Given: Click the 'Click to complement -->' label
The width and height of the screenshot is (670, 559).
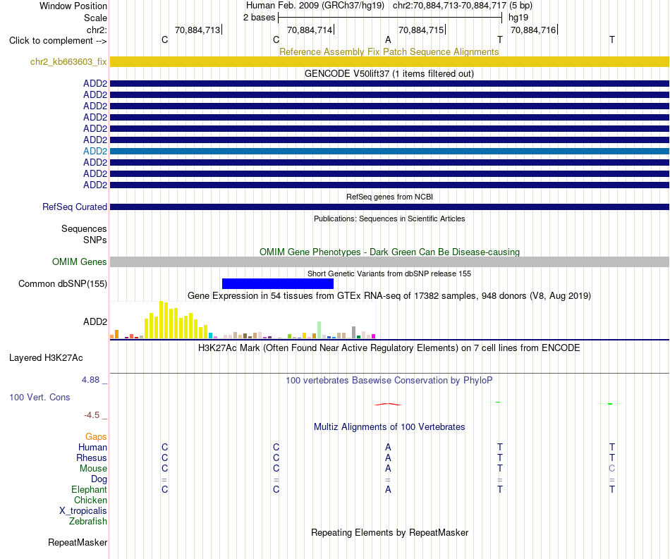Looking at the screenshot, I should (x=58, y=41).
